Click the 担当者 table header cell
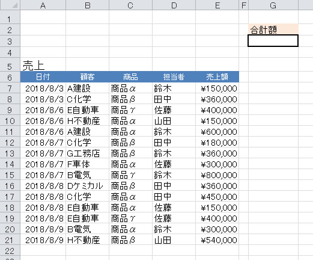The width and height of the screenshot is (313, 260). point(174,77)
